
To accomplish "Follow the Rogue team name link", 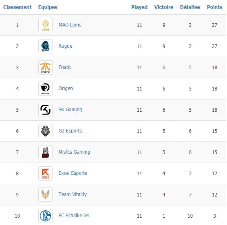I will (65, 46).
